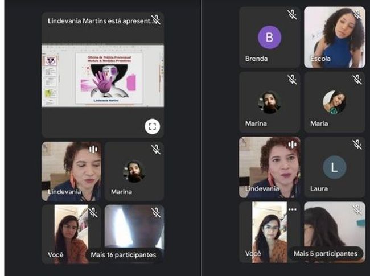Screen dimensions: 370x276
Task: Click the muted mic on Marina's tile beside Lindevania
Action: coord(156,149)
